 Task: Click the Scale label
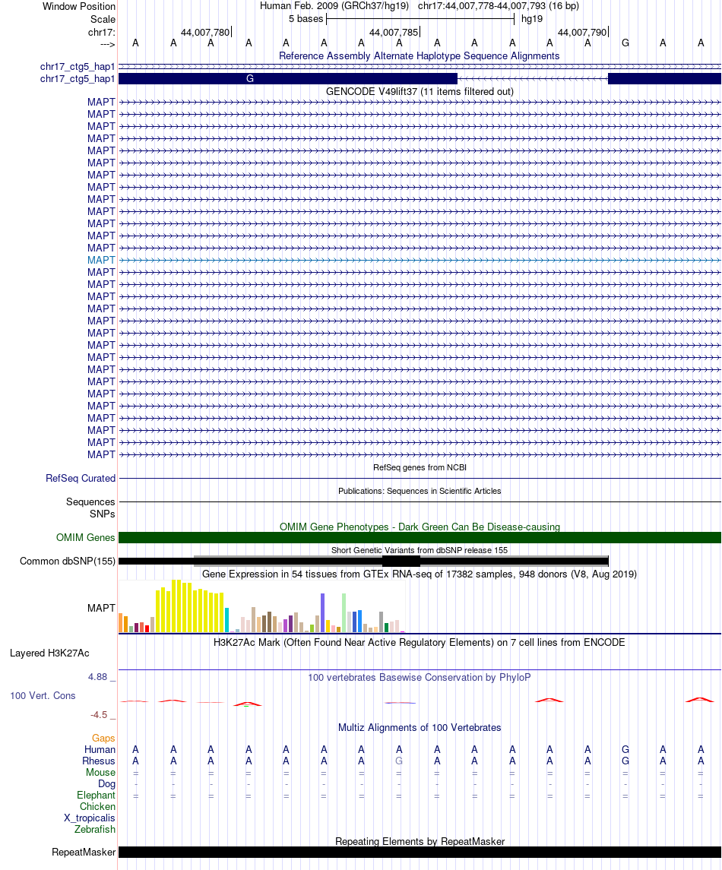103,20
